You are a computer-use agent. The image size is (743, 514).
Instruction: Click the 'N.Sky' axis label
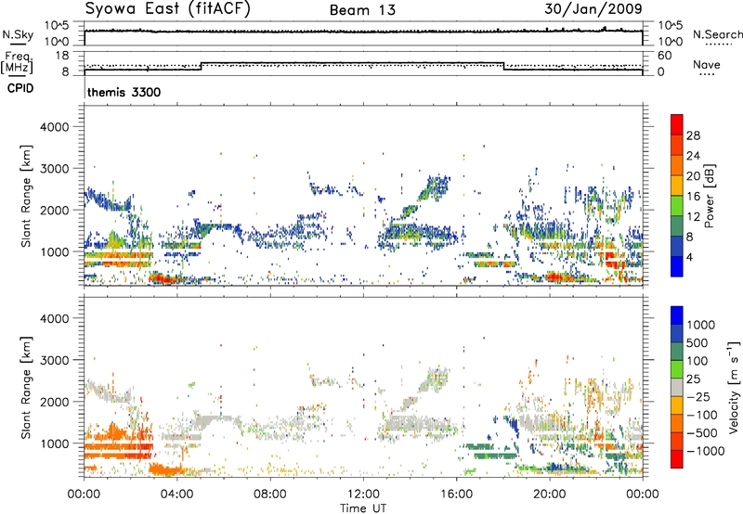click(x=18, y=34)
